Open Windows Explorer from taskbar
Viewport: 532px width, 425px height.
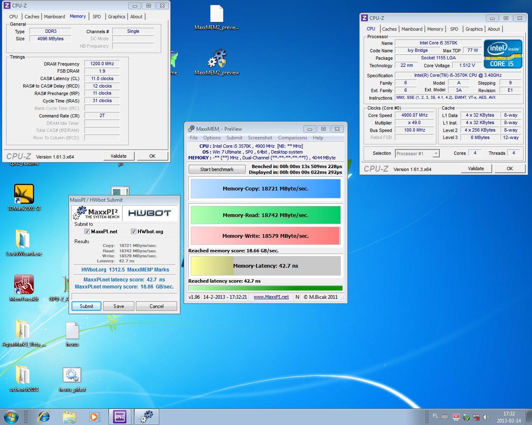[69, 417]
